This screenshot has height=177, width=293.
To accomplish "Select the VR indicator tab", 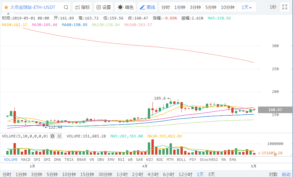I will [x=92, y=160].
